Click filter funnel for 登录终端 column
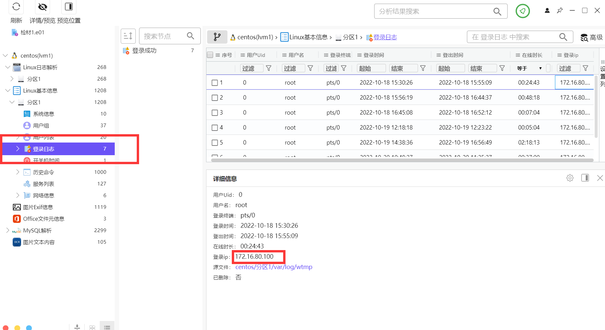 pos(344,68)
